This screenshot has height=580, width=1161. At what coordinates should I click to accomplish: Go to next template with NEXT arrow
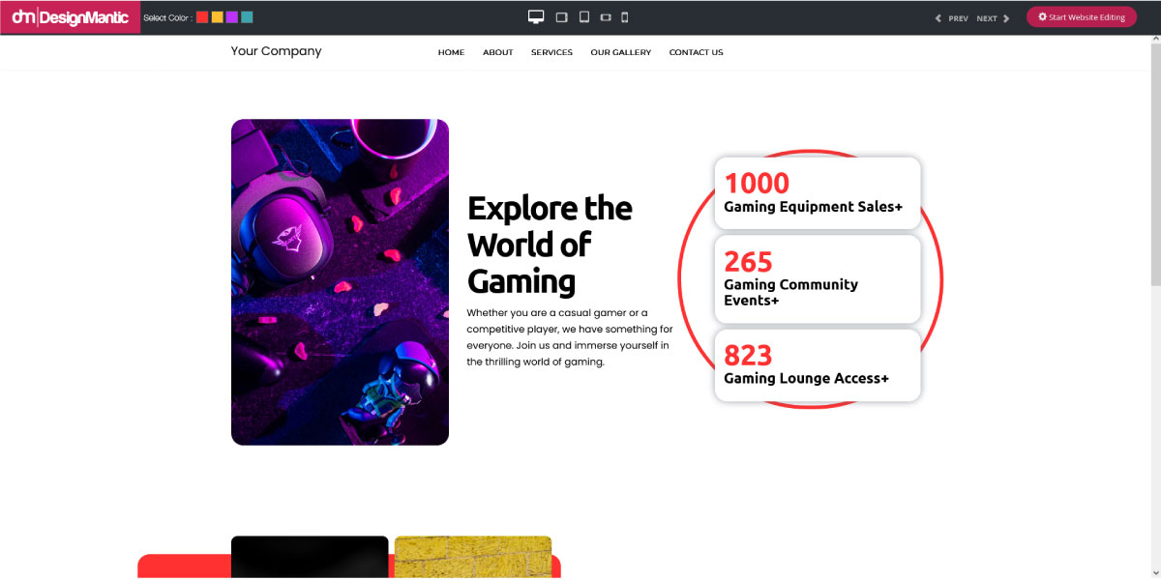click(x=994, y=18)
